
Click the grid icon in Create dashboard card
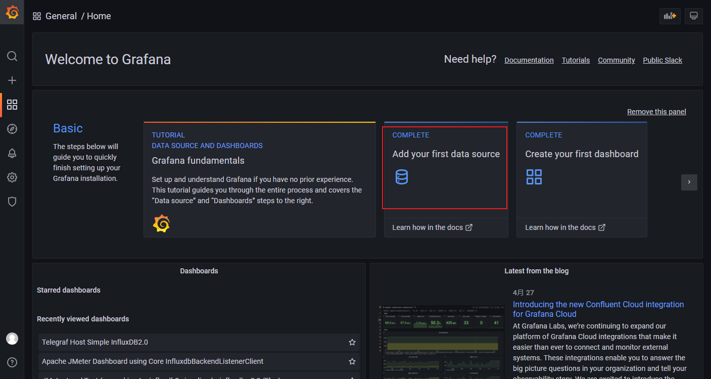pyautogui.click(x=534, y=177)
